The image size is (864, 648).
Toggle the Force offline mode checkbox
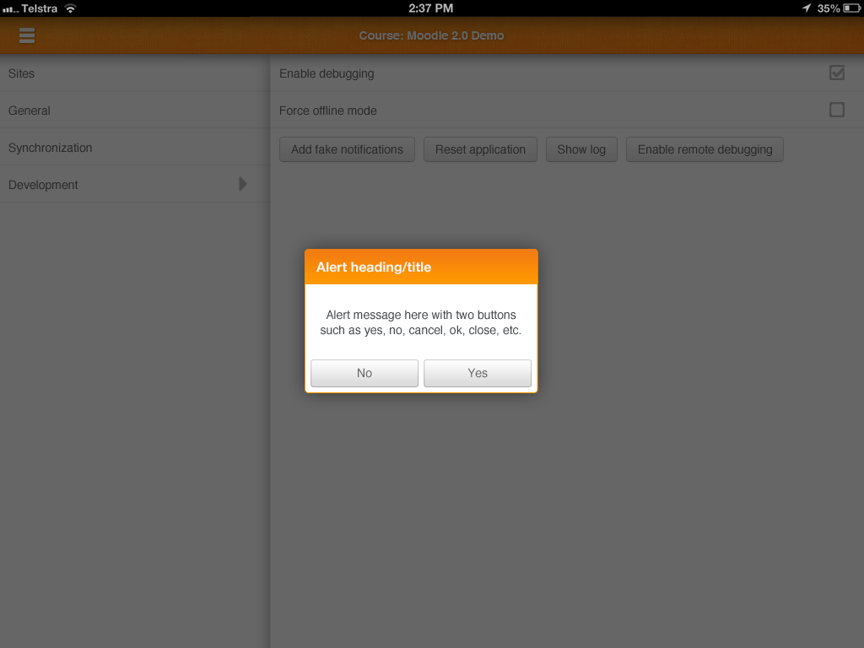836,110
